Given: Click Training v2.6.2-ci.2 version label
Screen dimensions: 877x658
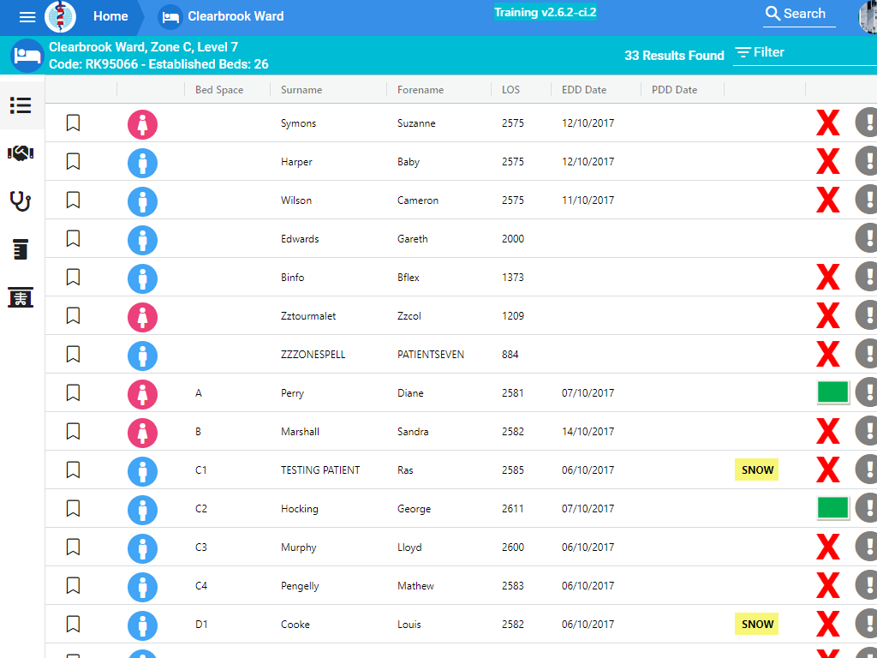Looking at the screenshot, I should [x=546, y=12].
